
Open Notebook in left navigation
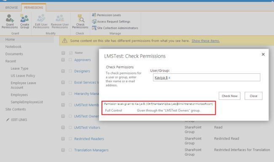click(13, 47)
